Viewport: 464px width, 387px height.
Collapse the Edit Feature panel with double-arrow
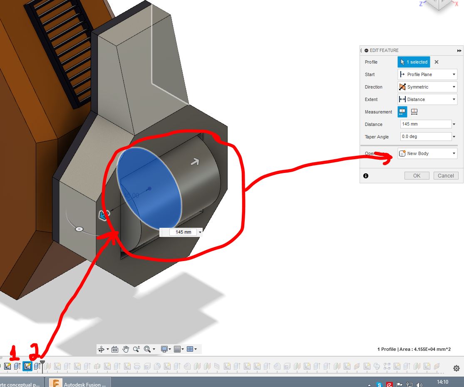click(459, 50)
